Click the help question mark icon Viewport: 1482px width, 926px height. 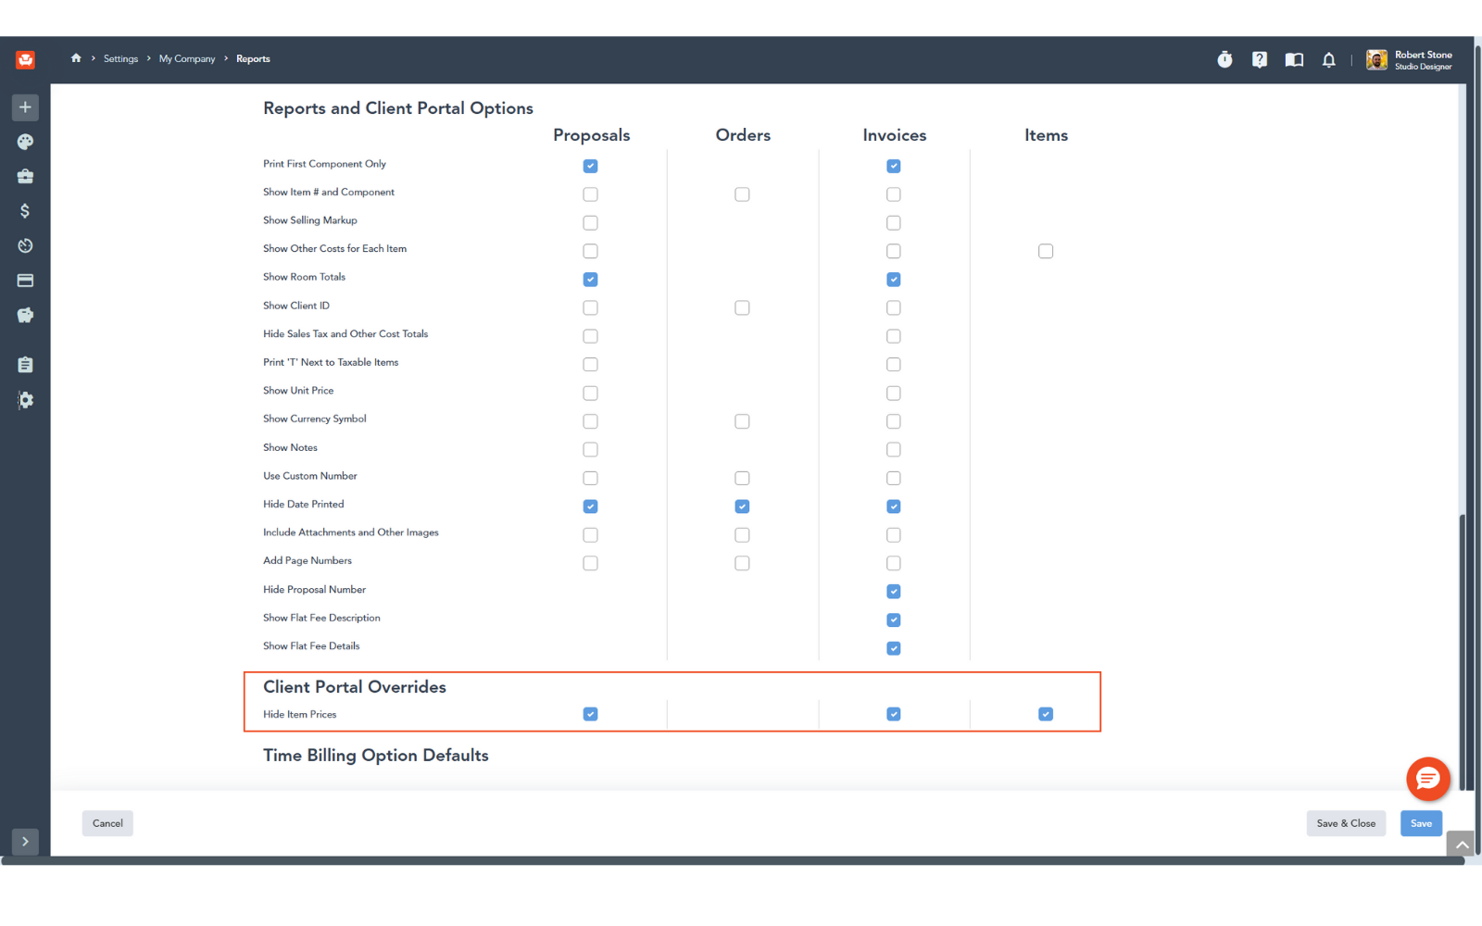pos(1260,60)
